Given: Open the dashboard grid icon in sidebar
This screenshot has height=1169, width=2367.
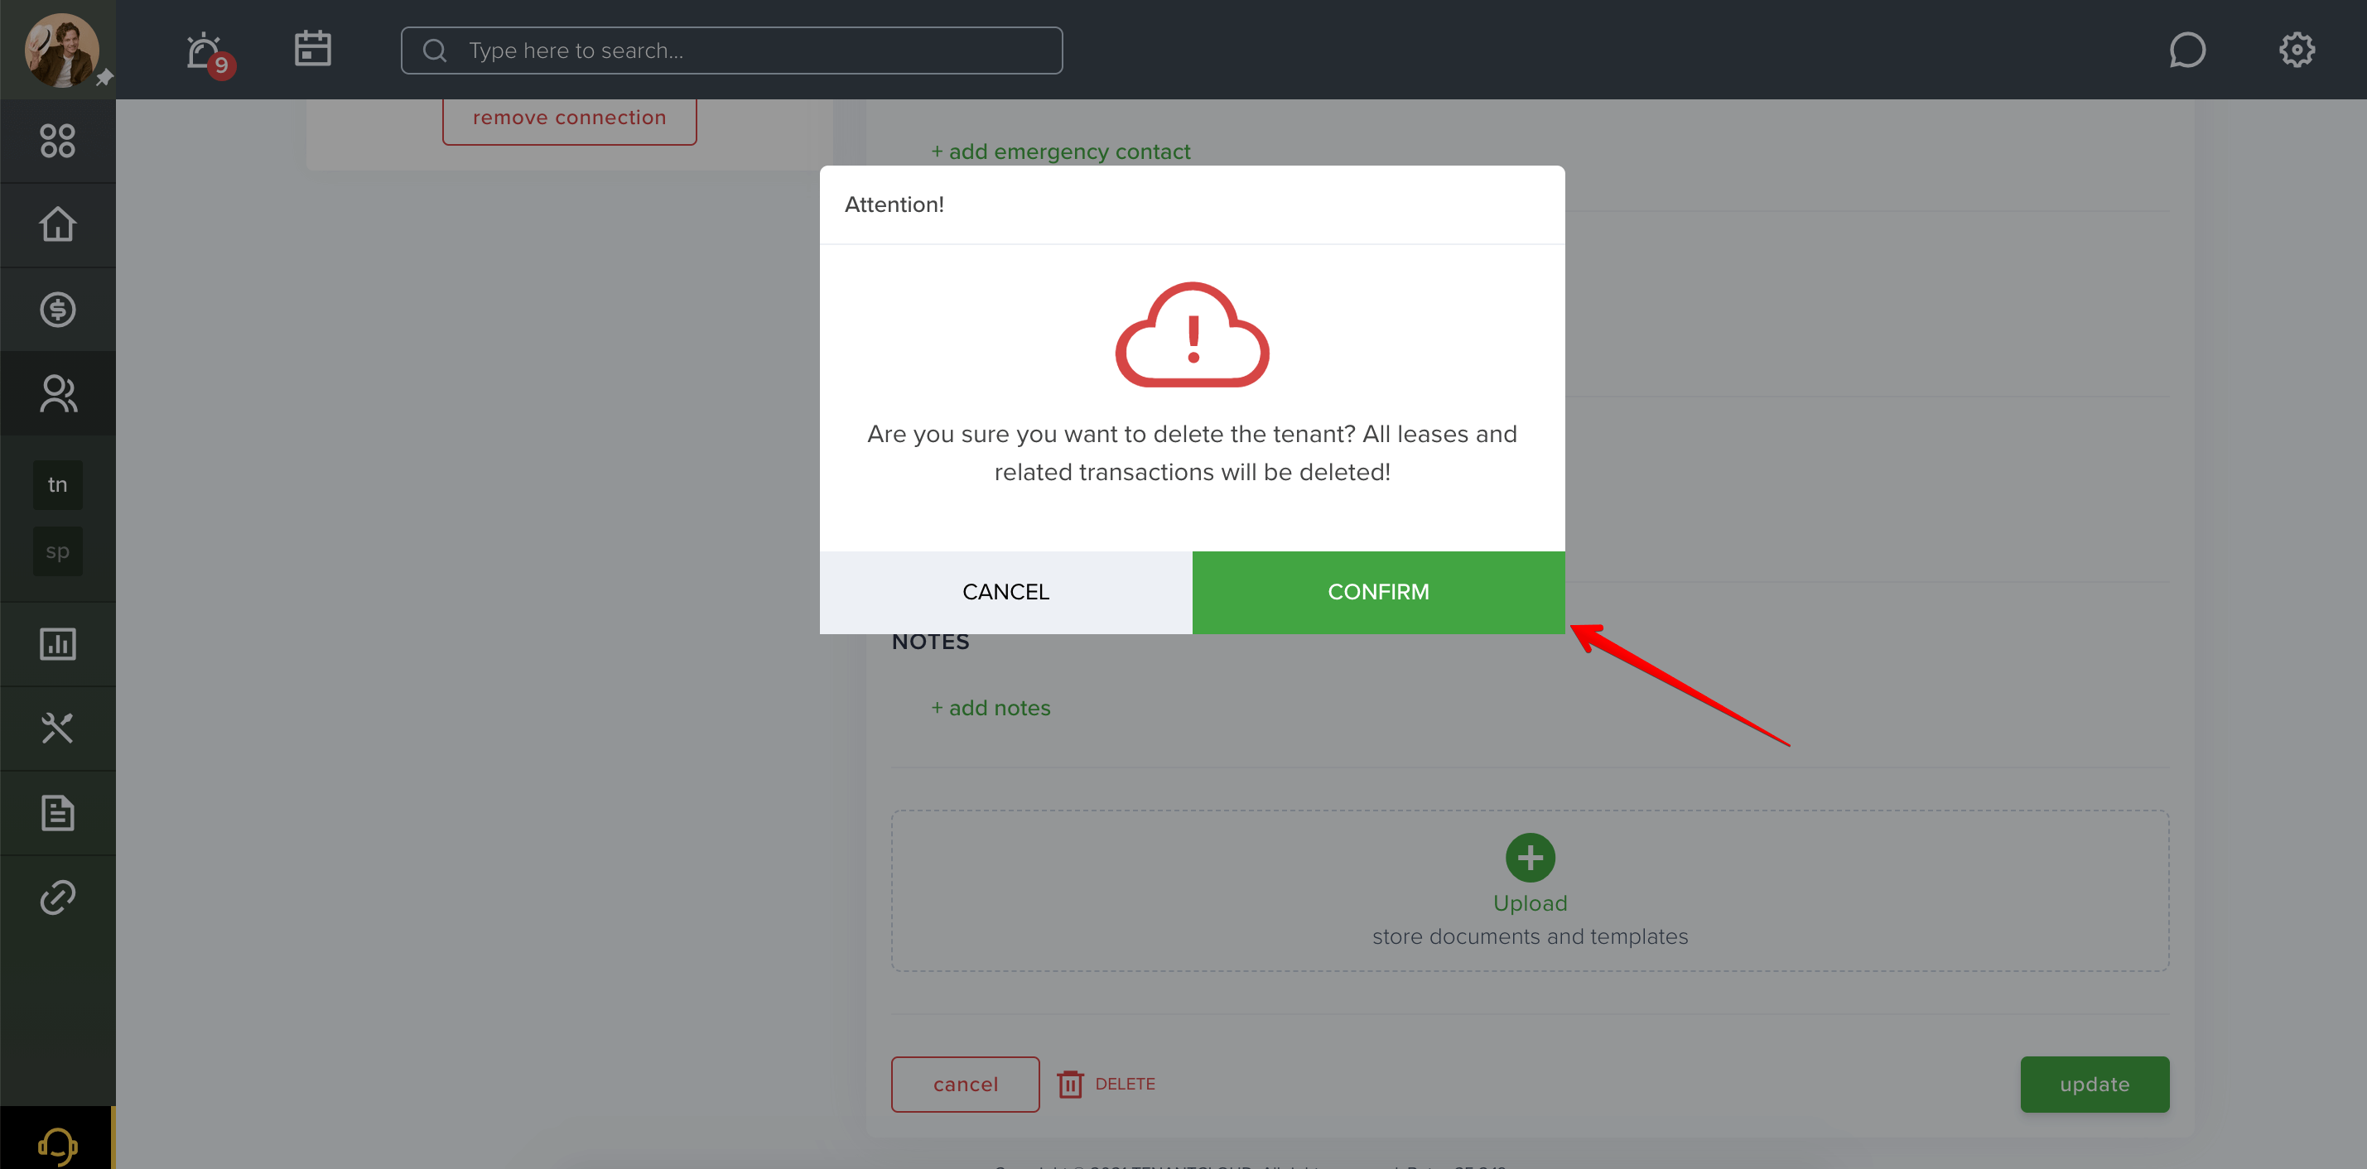Looking at the screenshot, I should click(x=57, y=141).
